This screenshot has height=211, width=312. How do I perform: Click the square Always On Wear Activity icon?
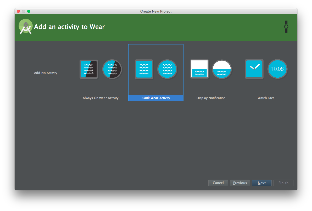[89, 69]
